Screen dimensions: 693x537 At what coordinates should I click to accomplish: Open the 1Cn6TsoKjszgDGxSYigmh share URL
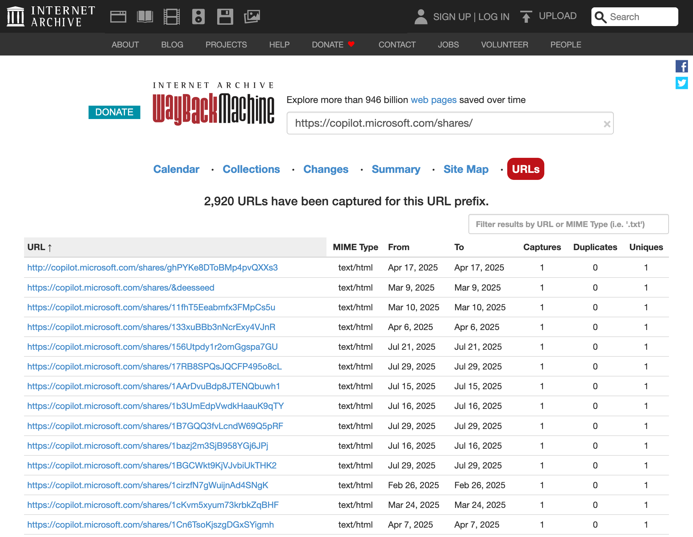[x=150, y=525]
